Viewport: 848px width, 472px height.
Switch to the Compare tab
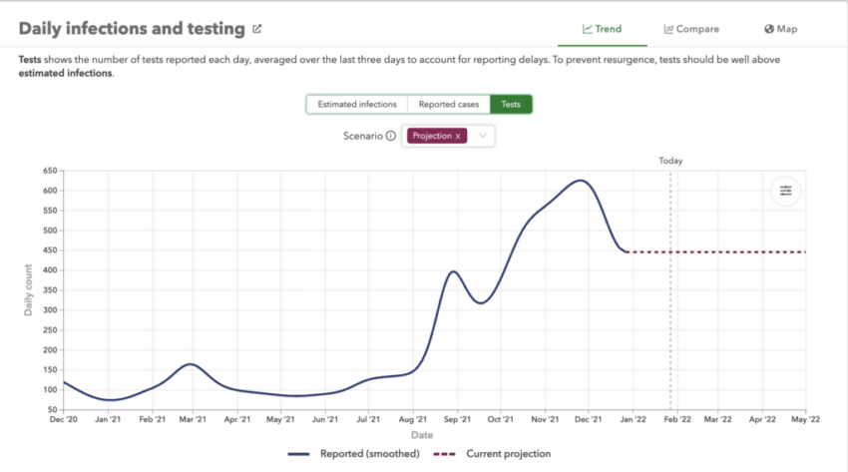click(x=690, y=29)
